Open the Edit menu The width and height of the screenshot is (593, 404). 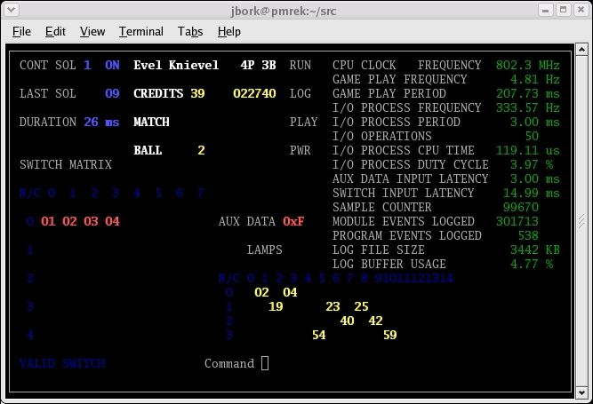(55, 31)
